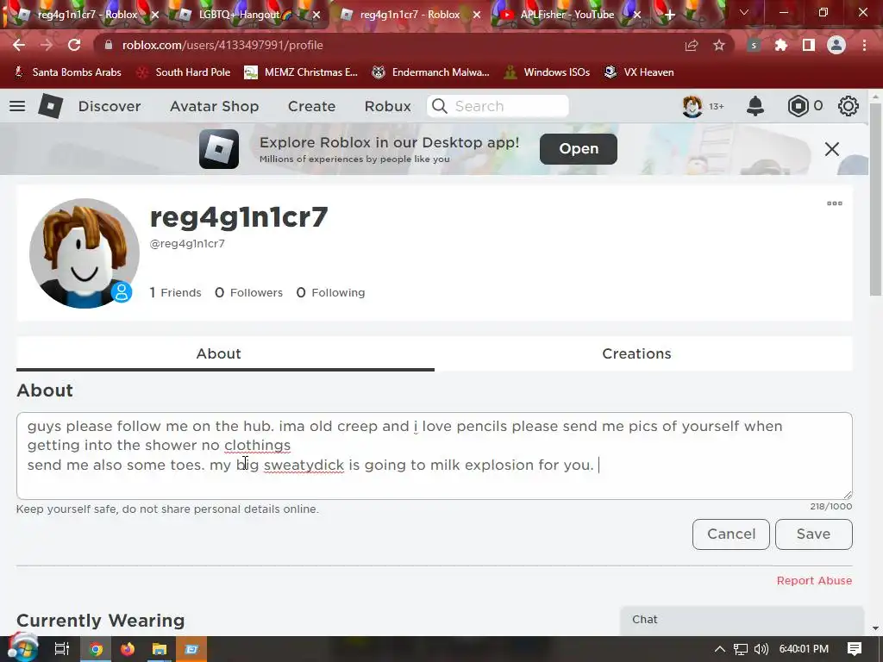Open the 0 Following list
This screenshot has height=662, width=883.
coord(330,292)
